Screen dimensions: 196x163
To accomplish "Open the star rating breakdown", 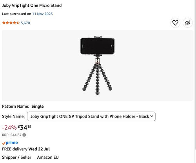I will pyautogui.click(x=11, y=23).
